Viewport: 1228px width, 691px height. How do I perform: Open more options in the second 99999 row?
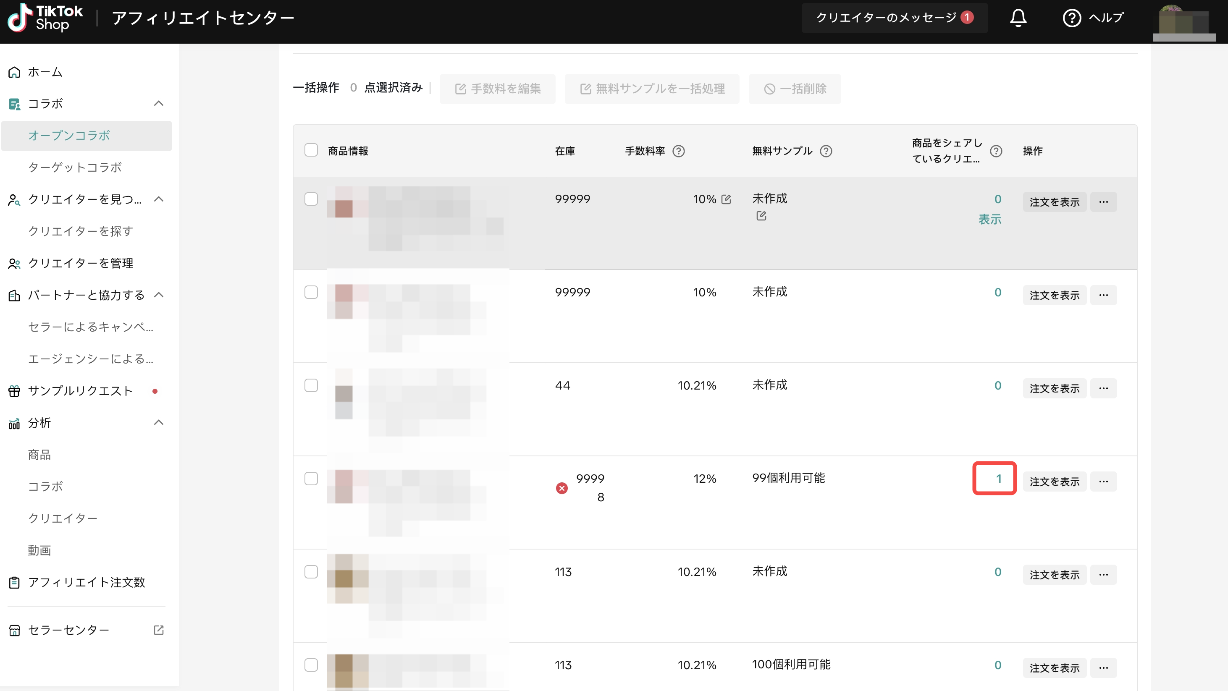1103,295
